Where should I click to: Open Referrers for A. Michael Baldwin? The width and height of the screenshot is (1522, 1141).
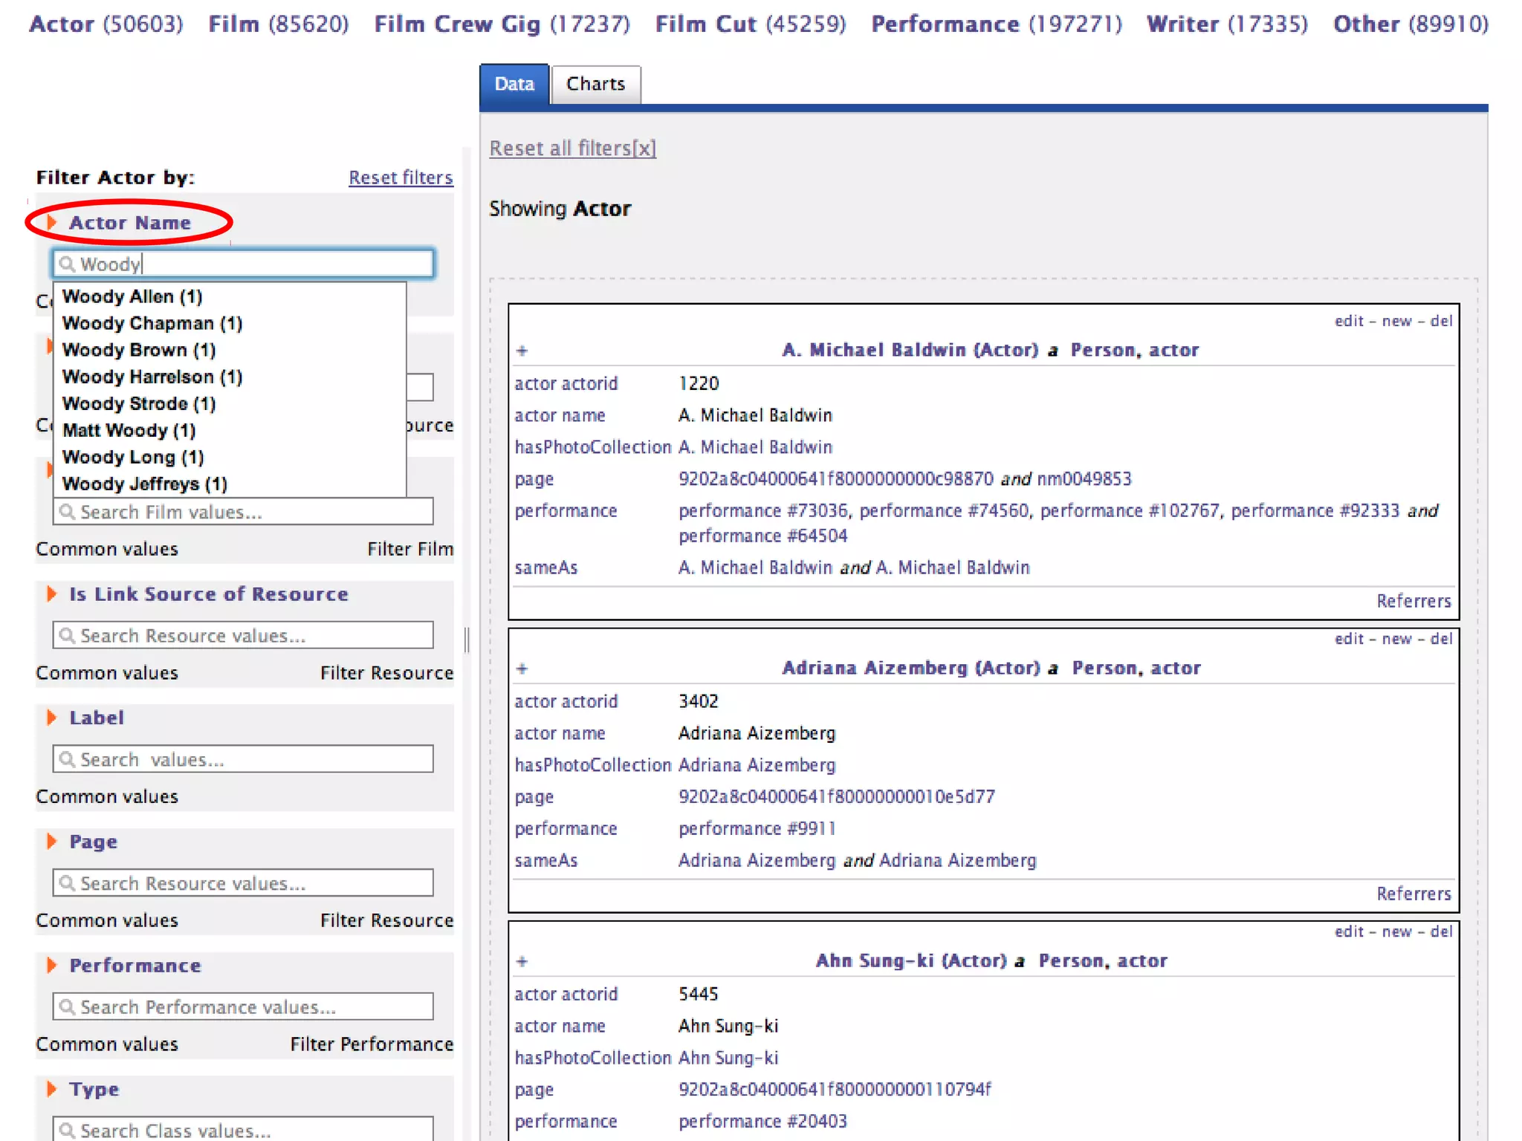[1413, 601]
